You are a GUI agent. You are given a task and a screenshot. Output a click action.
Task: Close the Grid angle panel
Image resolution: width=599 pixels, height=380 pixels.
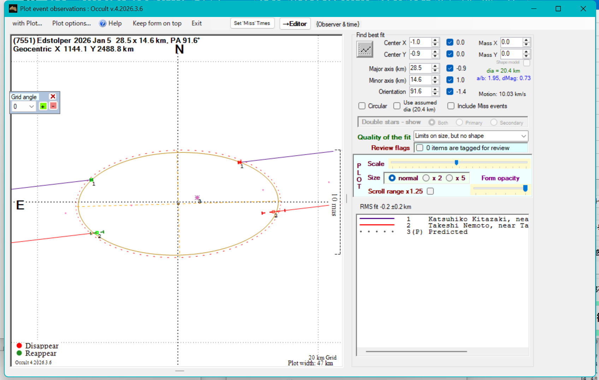click(53, 97)
